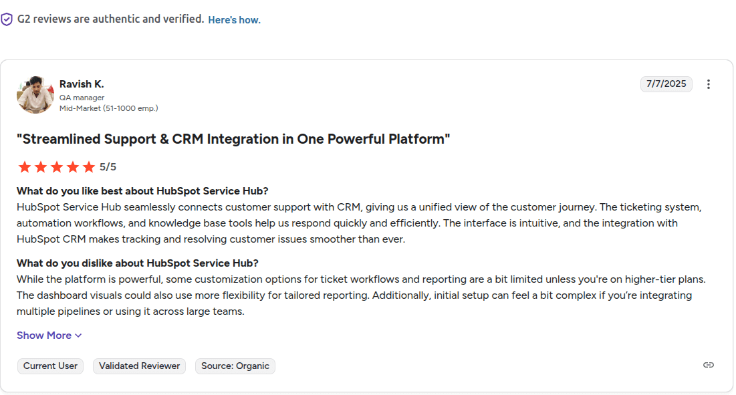Open the reviewer name Ravish K.
This screenshot has width=736, height=395.
click(82, 84)
